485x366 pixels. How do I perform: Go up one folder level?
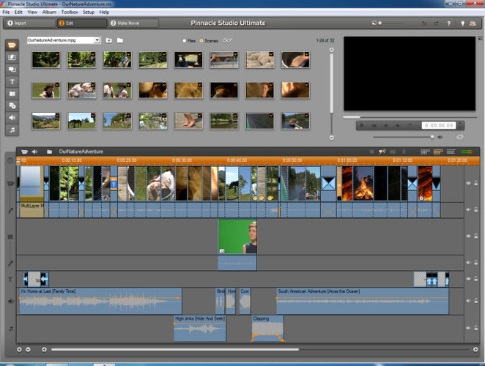pyautogui.click(x=109, y=40)
